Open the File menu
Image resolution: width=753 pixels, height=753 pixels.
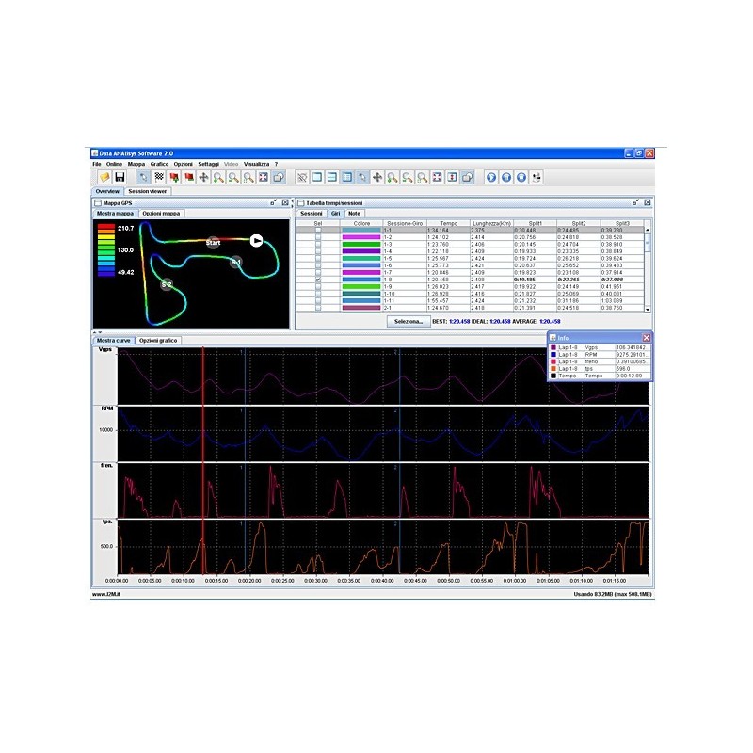coord(97,164)
